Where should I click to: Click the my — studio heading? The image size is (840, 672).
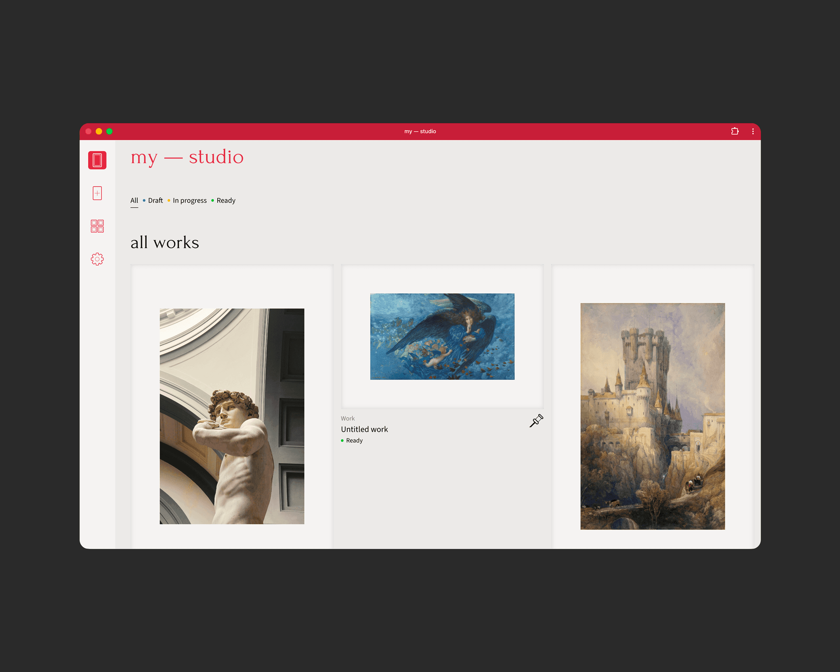coord(187,157)
